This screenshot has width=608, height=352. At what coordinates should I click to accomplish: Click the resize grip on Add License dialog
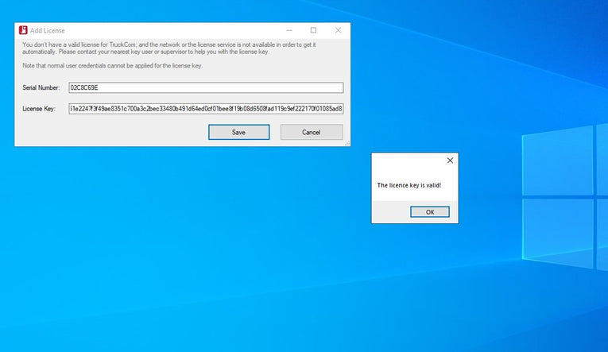pyautogui.click(x=347, y=143)
